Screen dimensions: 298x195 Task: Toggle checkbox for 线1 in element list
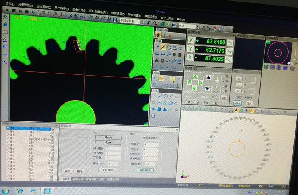pyautogui.click(x=53, y=132)
